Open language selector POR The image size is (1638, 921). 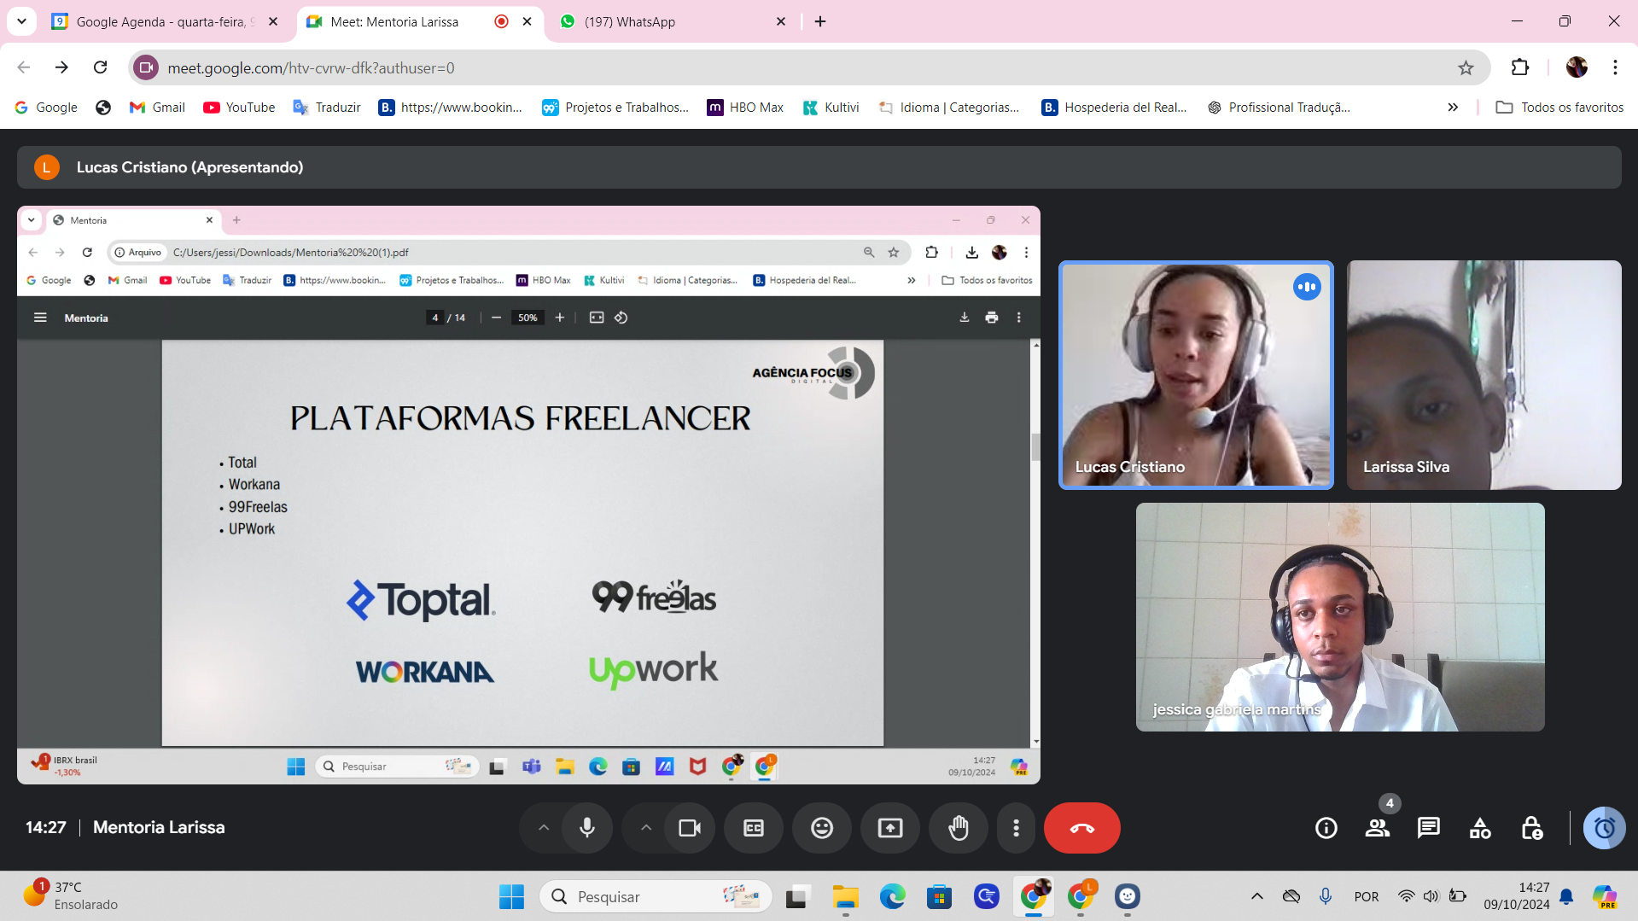[1367, 896]
